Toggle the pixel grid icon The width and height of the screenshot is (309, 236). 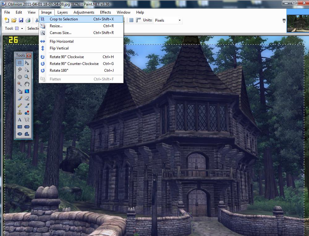(x=131, y=20)
